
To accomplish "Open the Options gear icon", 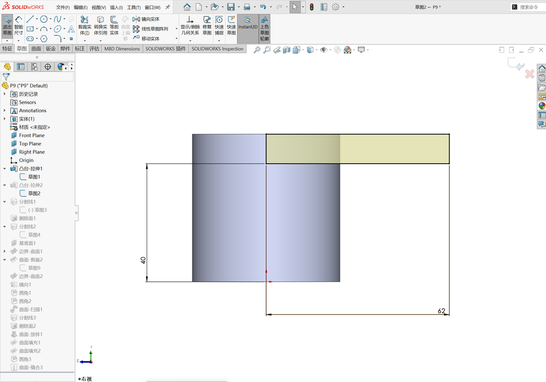I will coord(335,7).
